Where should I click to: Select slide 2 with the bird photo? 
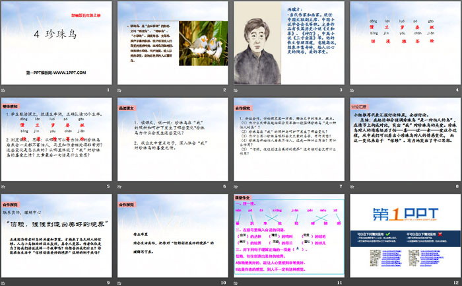tap(173, 43)
